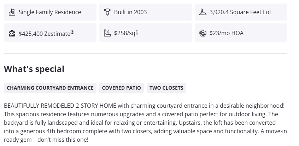The width and height of the screenshot is (299, 146).
Task: Open the $425,400 Zestimate value
Action: [x=45, y=34]
